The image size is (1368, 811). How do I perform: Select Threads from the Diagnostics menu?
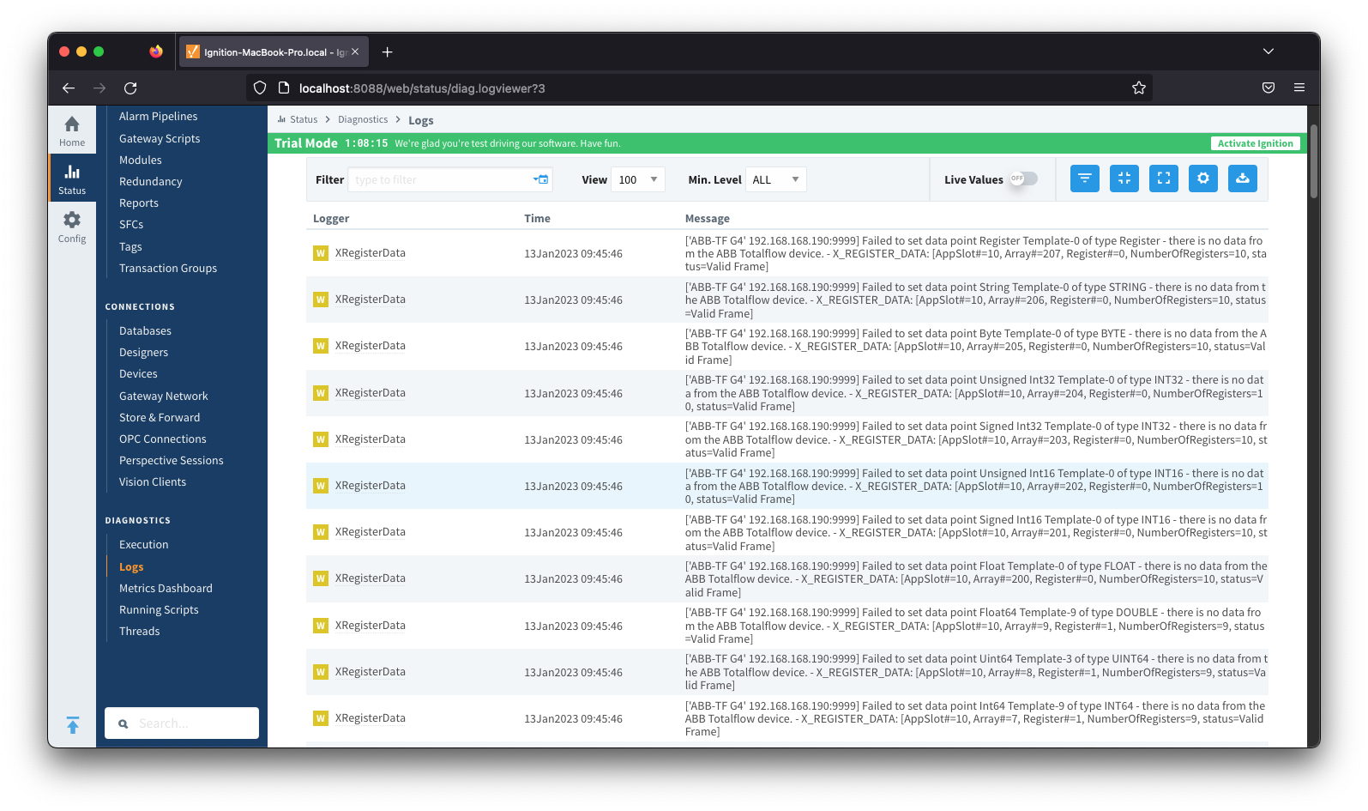click(x=139, y=631)
